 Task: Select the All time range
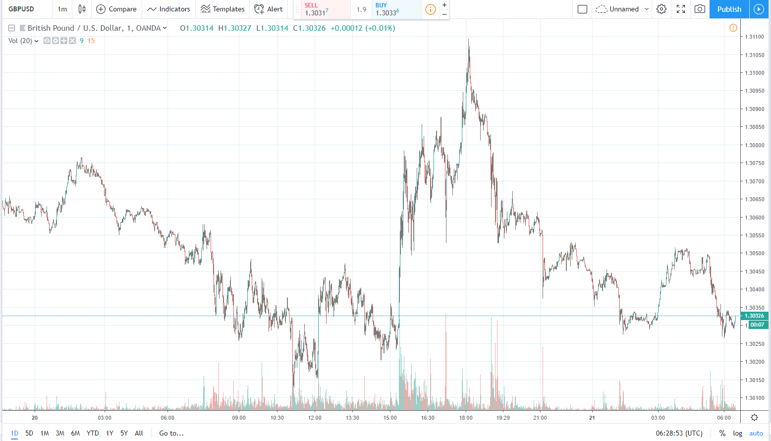pos(139,433)
